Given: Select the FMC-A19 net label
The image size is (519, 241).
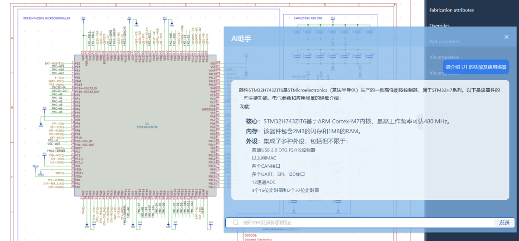Looking at the screenshot, I should 58,66.
